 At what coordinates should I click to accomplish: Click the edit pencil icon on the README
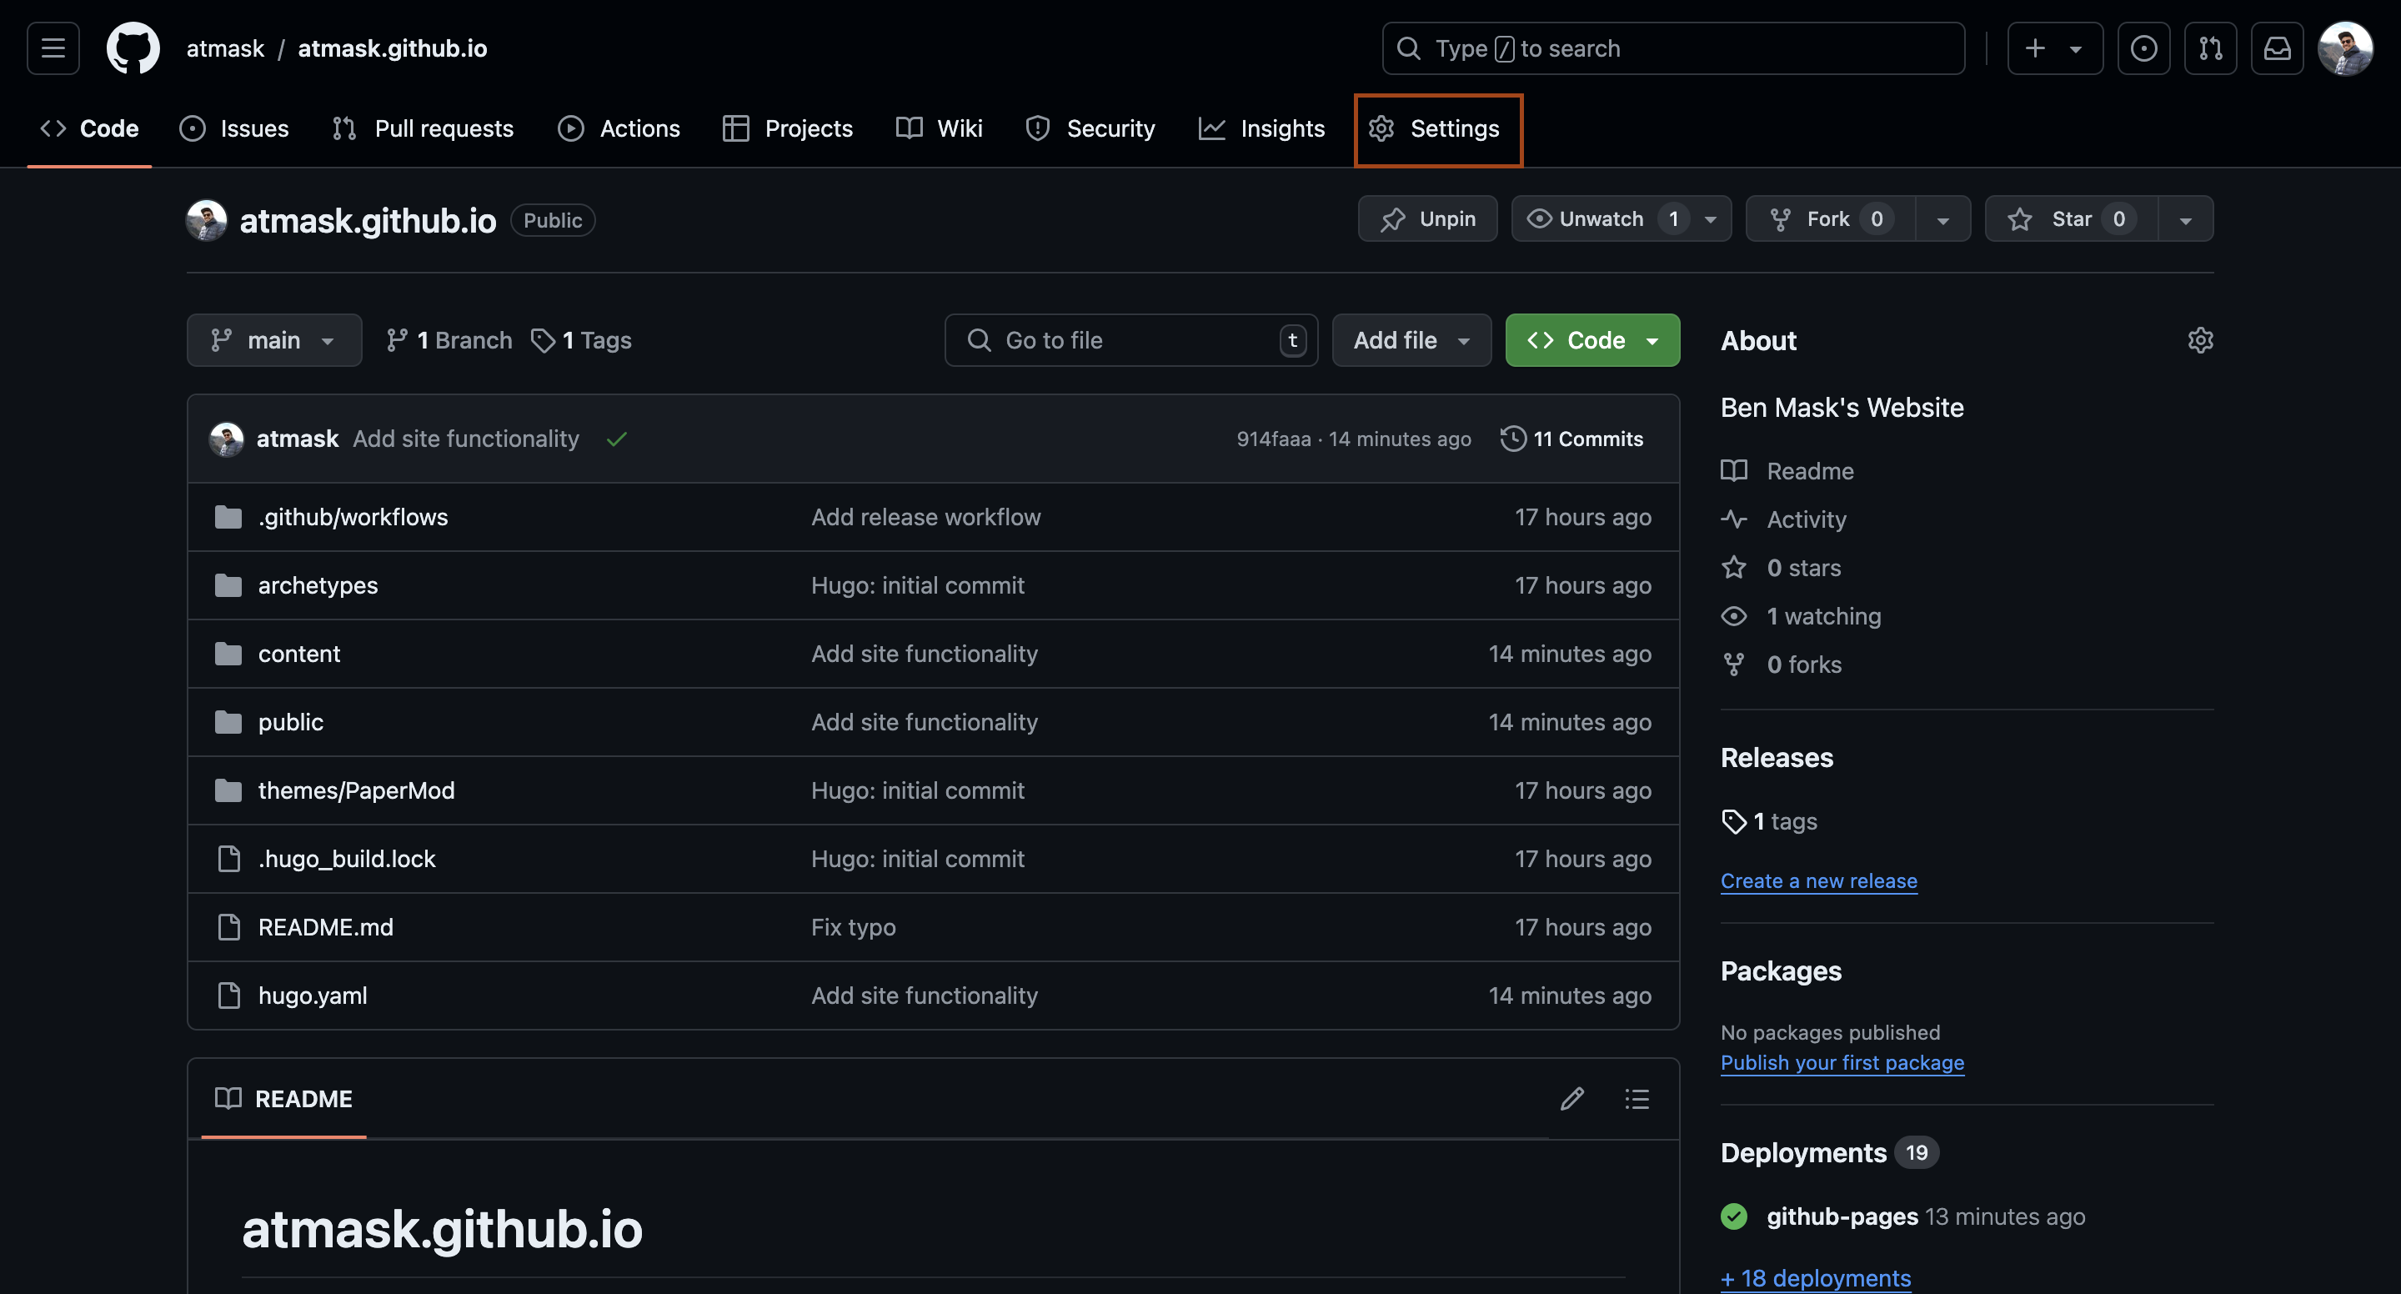coord(1571,1098)
